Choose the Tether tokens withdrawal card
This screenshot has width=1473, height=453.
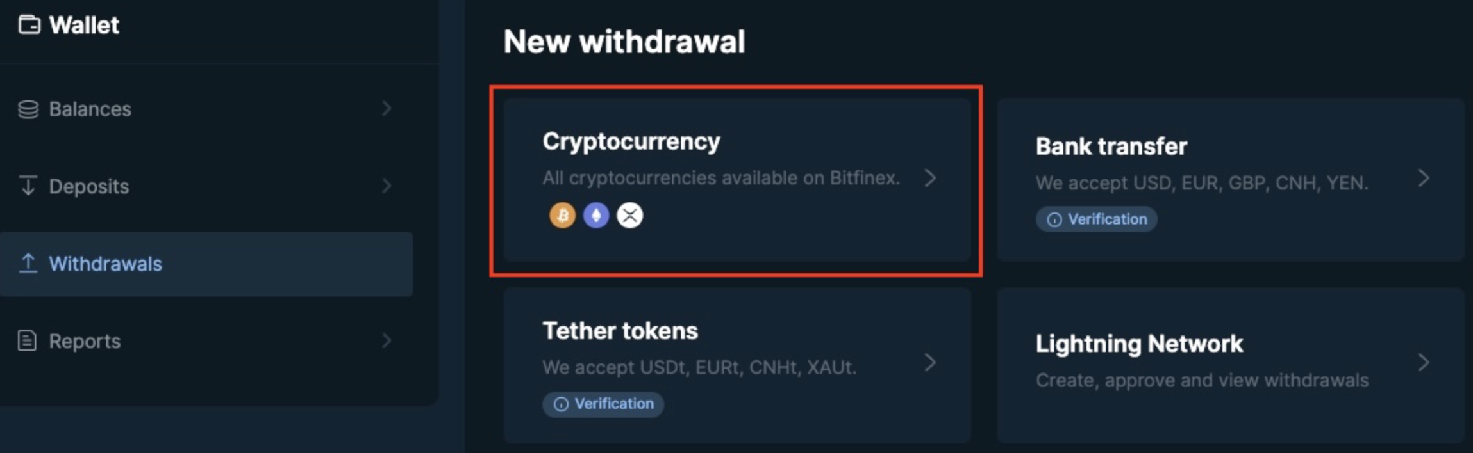pyautogui.click(x=737, y=365)
